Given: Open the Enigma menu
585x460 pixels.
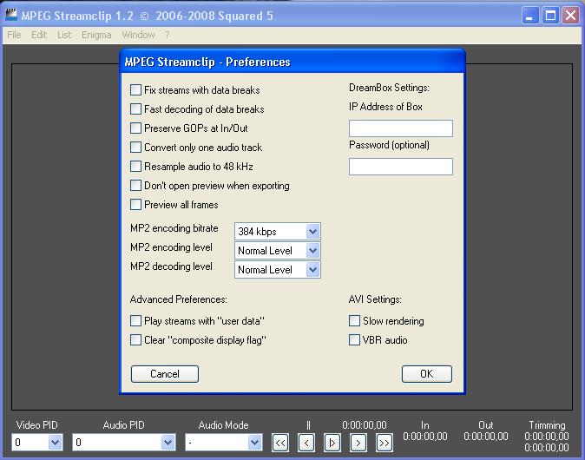Looking at the screenshot, I should 96,35.
